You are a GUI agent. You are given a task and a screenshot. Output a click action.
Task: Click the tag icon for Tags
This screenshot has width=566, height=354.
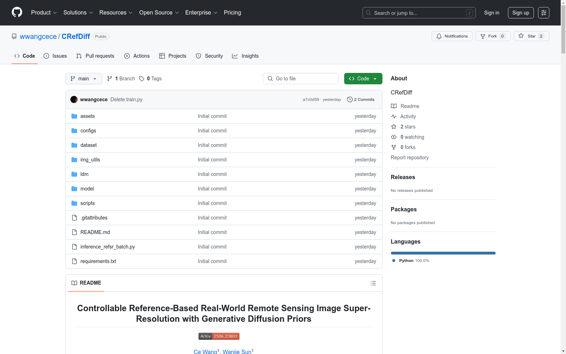click(x=141, y=79)
